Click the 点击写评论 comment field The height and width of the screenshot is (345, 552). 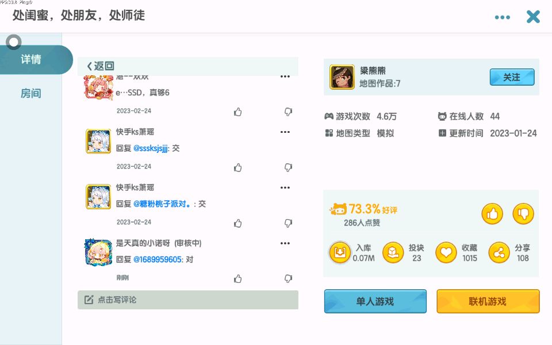pos(188,300)
